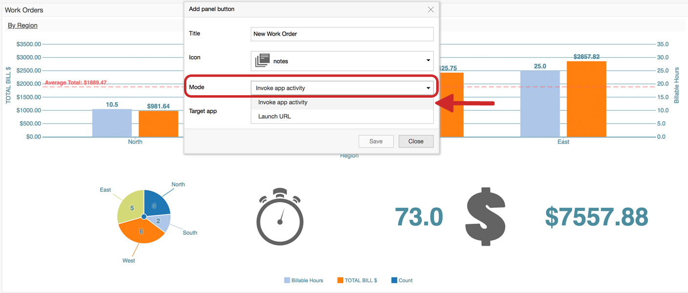Open the By Region link

point(22,25)
